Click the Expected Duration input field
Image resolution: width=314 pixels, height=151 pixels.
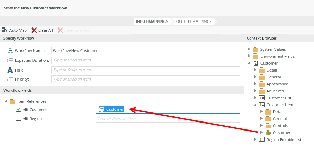(x=146, y=60)
